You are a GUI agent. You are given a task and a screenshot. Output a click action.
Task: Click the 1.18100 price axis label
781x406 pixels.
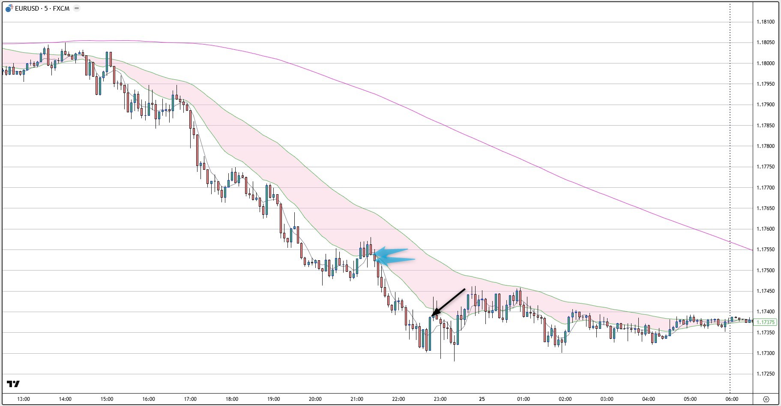[766, 22]
